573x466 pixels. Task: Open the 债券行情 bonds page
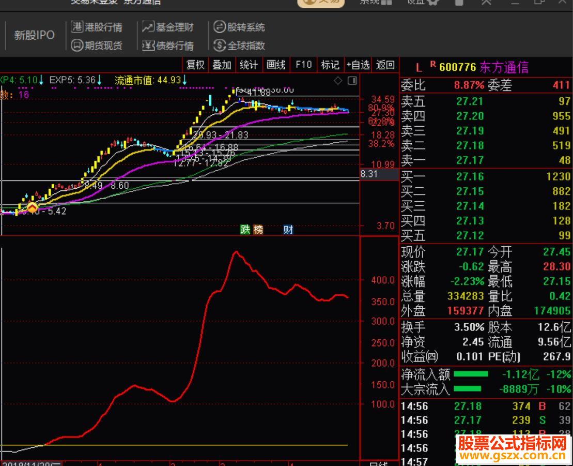coord(168,46)
